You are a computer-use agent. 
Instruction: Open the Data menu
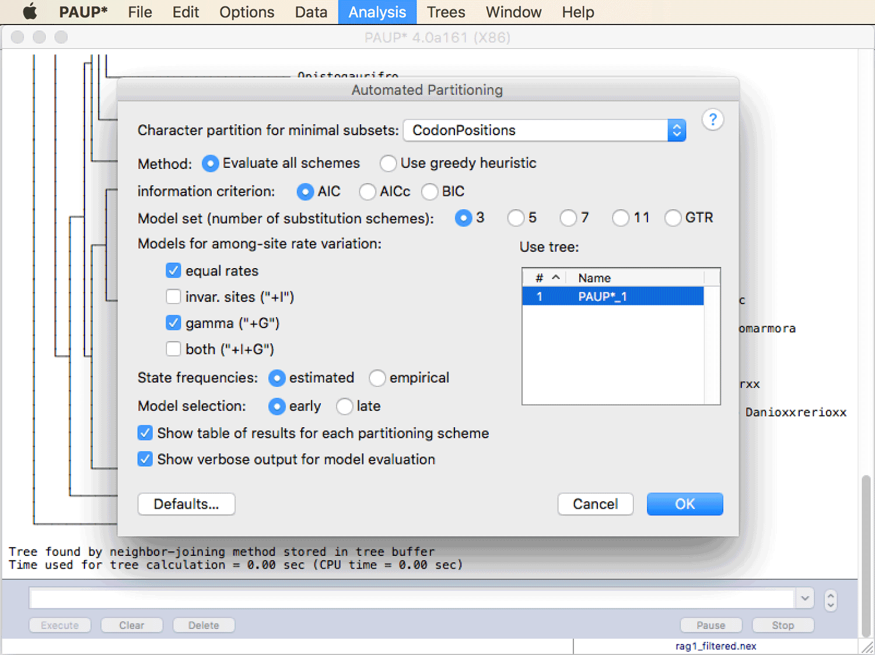(311, 12)
